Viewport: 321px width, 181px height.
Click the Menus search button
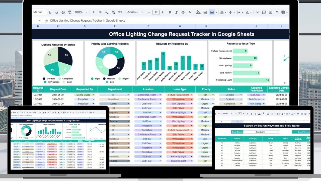[38, 12]
